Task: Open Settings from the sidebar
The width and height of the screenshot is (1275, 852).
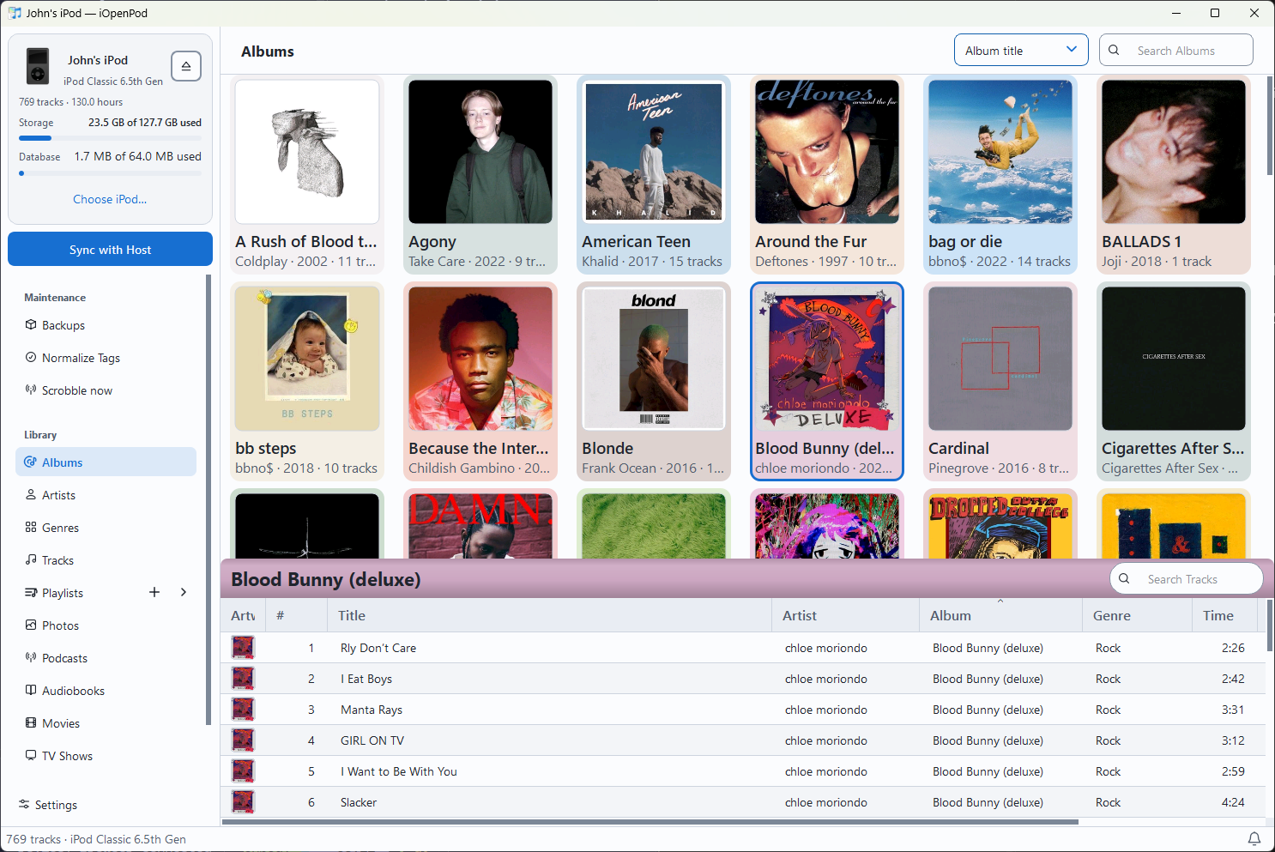Action: 56,805
